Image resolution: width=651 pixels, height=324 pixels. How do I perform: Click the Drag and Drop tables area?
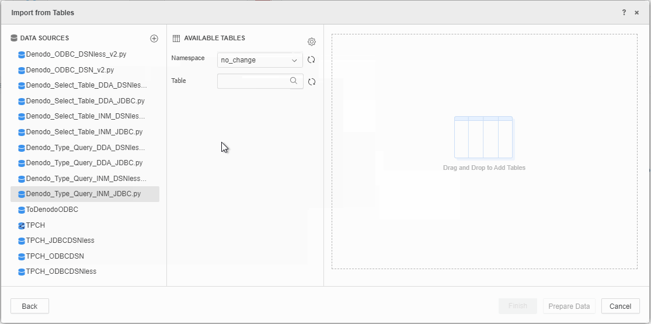[484, 152]
